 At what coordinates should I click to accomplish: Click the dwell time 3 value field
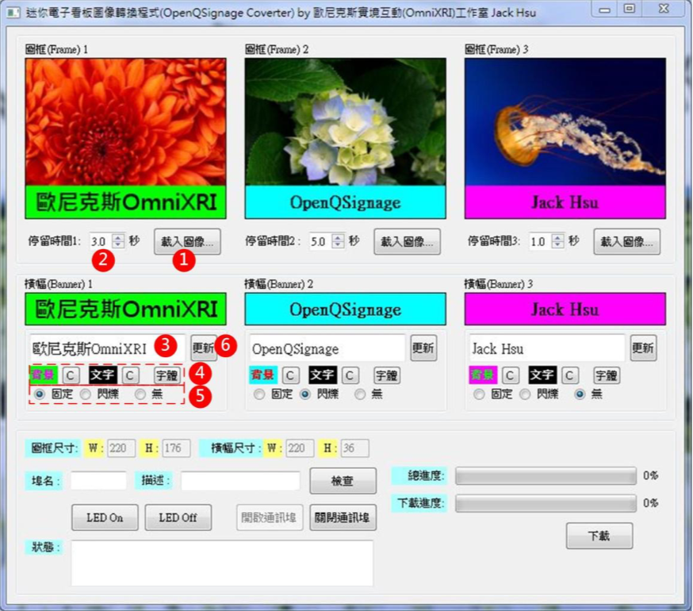pyautogui.click(x=541, y=241)
